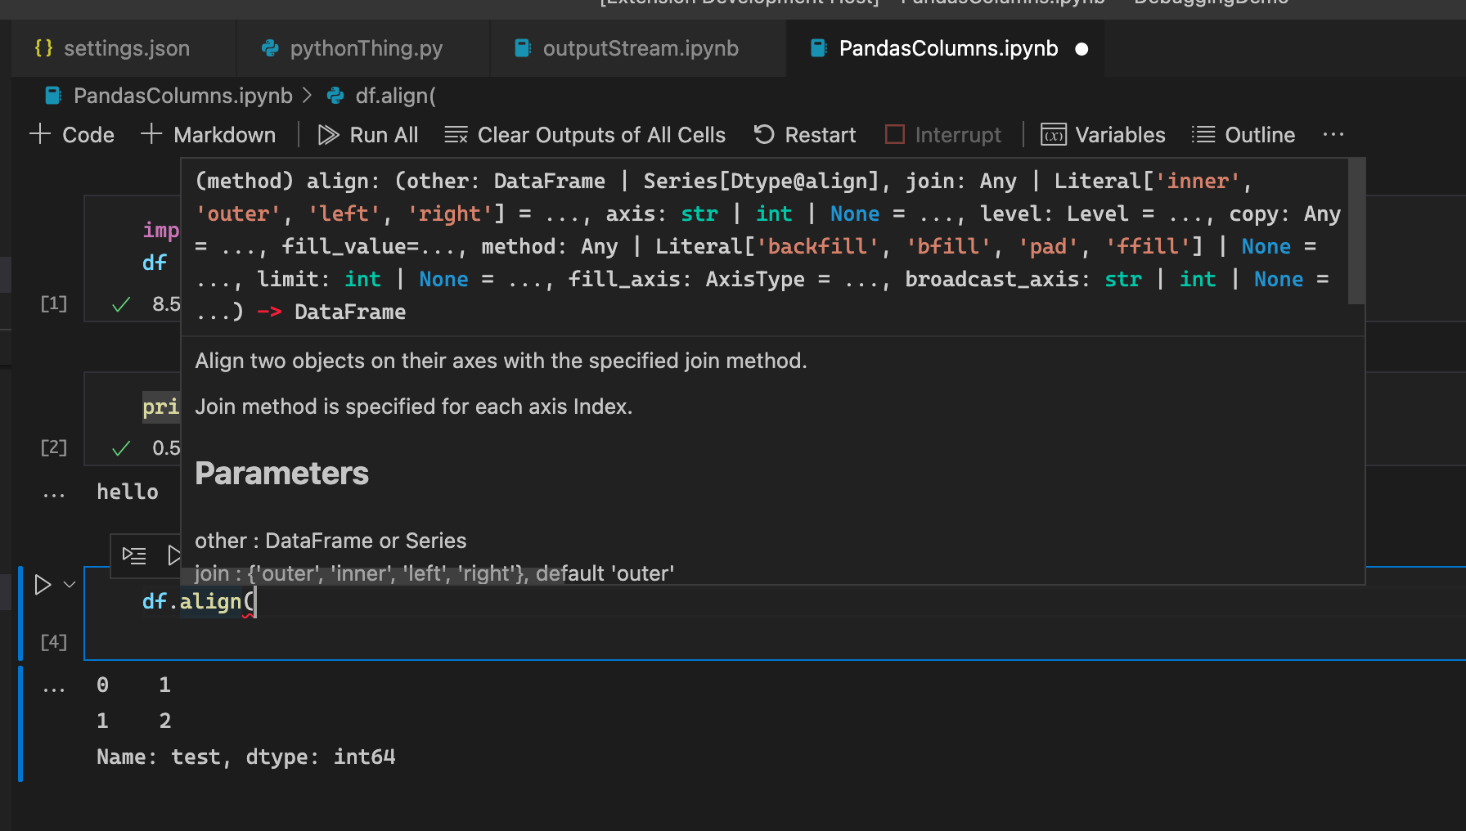Image resolution: width=1466 pixels, height=831 pixels.
Task: Click the Run All icon
Action: click(328, 134)
